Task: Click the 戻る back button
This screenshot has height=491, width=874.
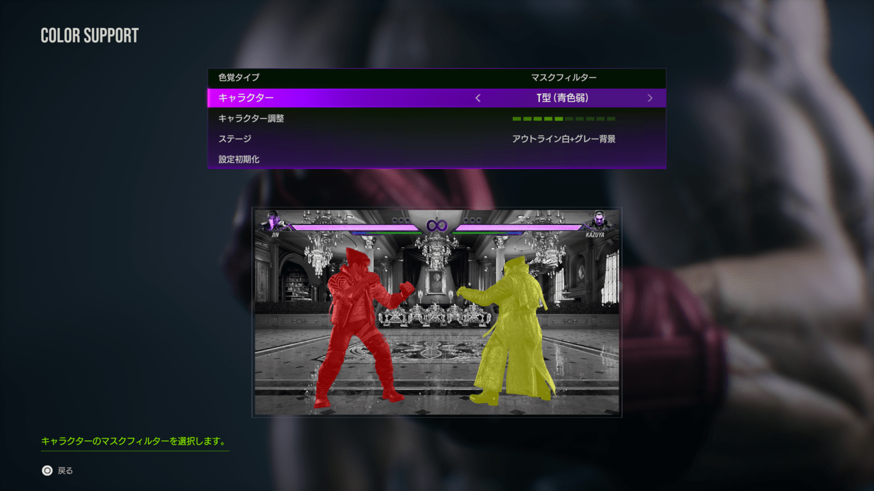Action: 57,471
